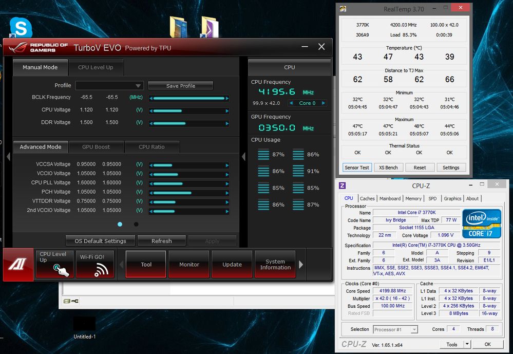Viewport: 513px width, 354px height.
Task: Switch to second page dot in Advanced Mode
Action: [136, 225]
